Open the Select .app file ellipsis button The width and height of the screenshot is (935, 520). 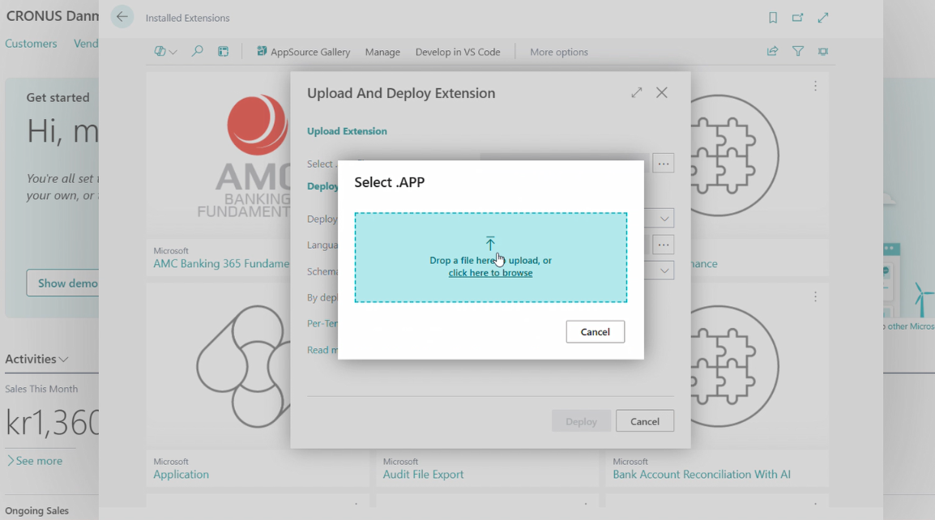[x=663, y=164]
